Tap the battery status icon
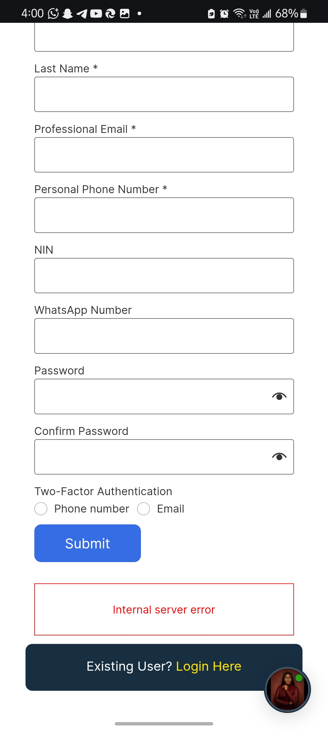This screenshot has height=730, width=328. coord(303,14)
